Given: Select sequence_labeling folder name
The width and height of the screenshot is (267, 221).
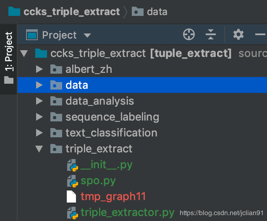Looking at the screenshot, I should pos(113,117).
